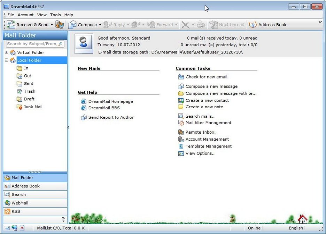This screenshot has height=234, width=326.
Task: Click the Remote Inbox link
Action: [200, 132]
